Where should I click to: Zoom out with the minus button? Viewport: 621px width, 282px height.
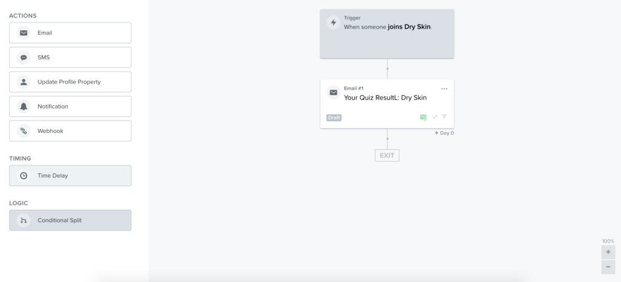pos(608,267)
